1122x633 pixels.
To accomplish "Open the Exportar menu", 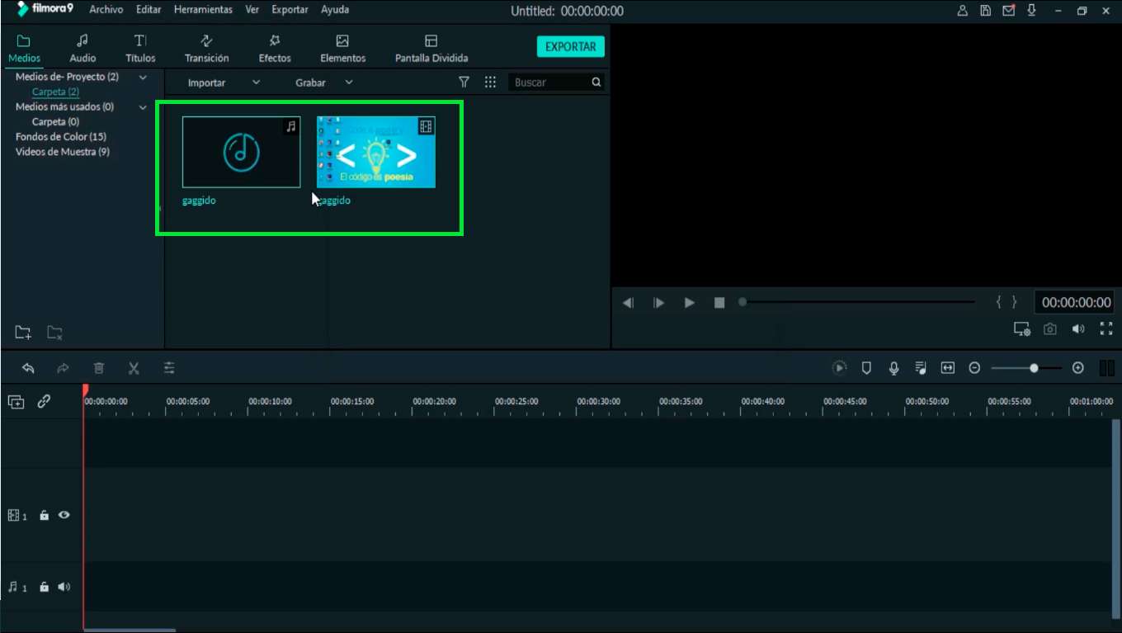I will pyautogui.click(x=290, y=10).
